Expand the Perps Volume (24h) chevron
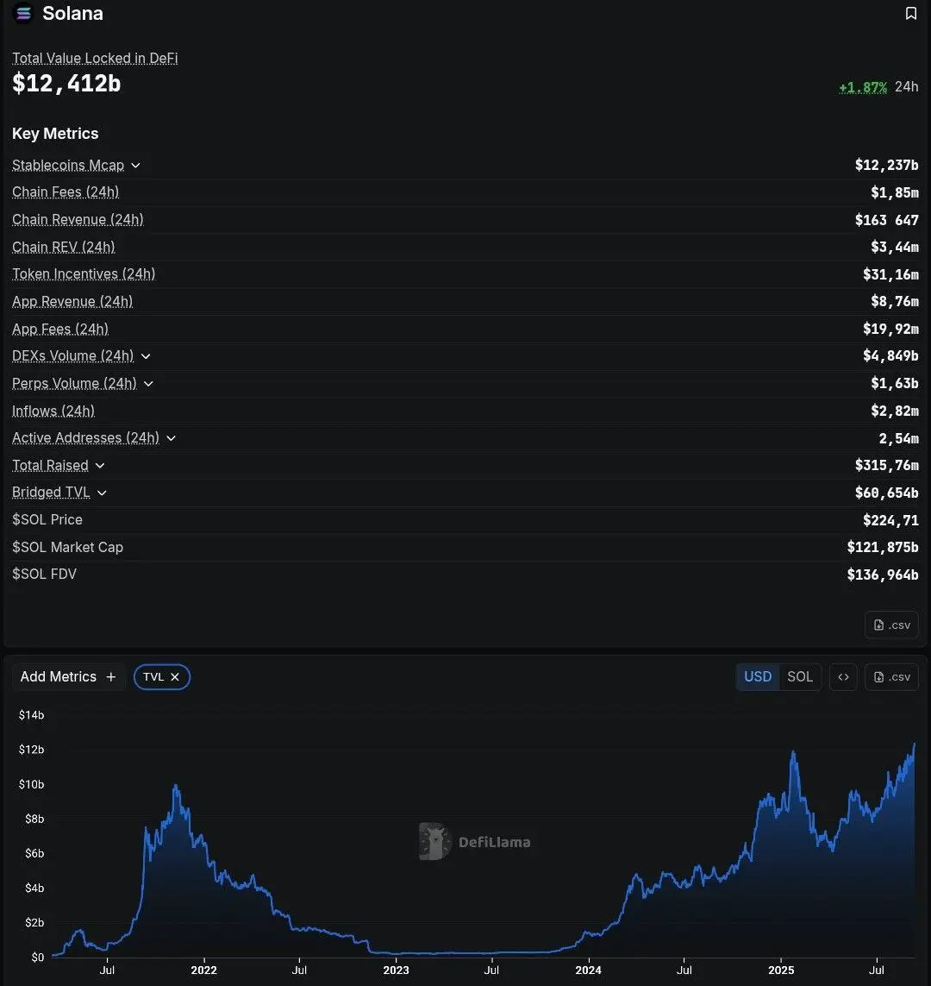 coord(148,384)
